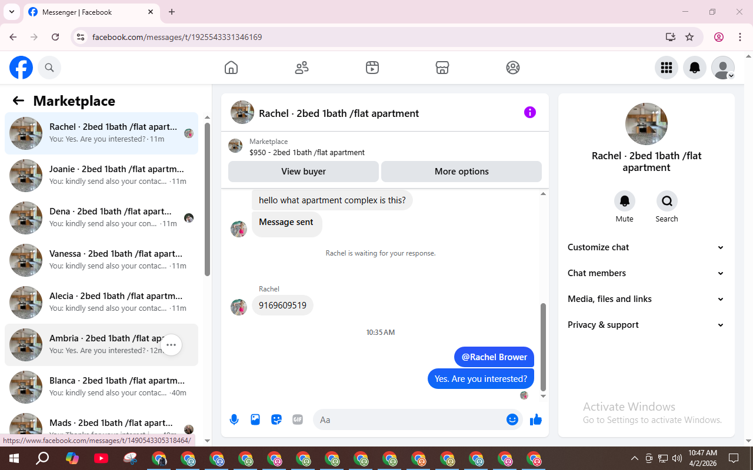
Task: Open the purple conversation information icon
Action: click(x=530, y=112)
